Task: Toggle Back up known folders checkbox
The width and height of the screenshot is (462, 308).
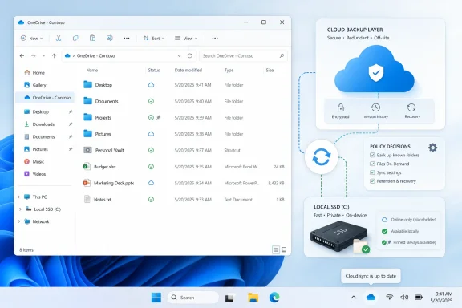Action: point(372,155)
